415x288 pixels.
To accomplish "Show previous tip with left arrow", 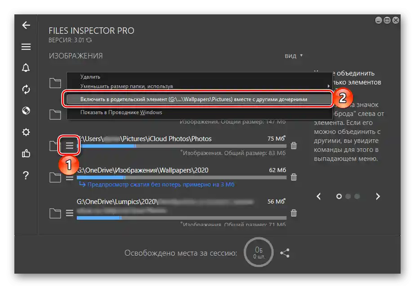I will pyautogui.click(x=319, y=196).
